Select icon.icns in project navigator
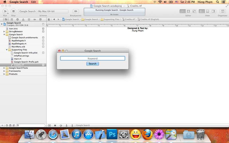This screenshot has height=143, width=229. tap(13, 29)
